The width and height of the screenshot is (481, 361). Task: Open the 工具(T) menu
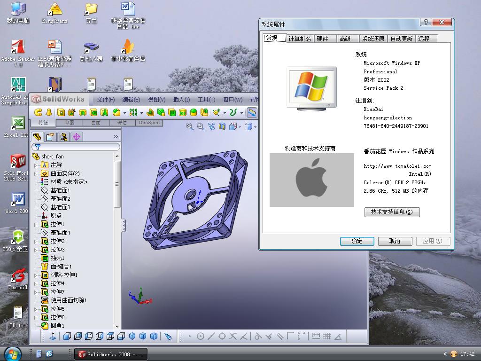[x=206, y=100]
